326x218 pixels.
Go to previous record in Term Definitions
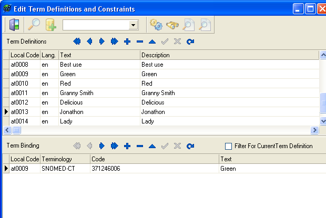tap(89, 41)
